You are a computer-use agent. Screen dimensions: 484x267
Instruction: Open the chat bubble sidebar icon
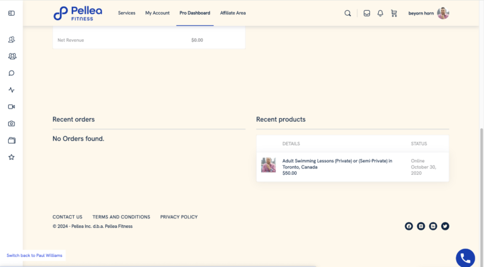pos(11,73)
